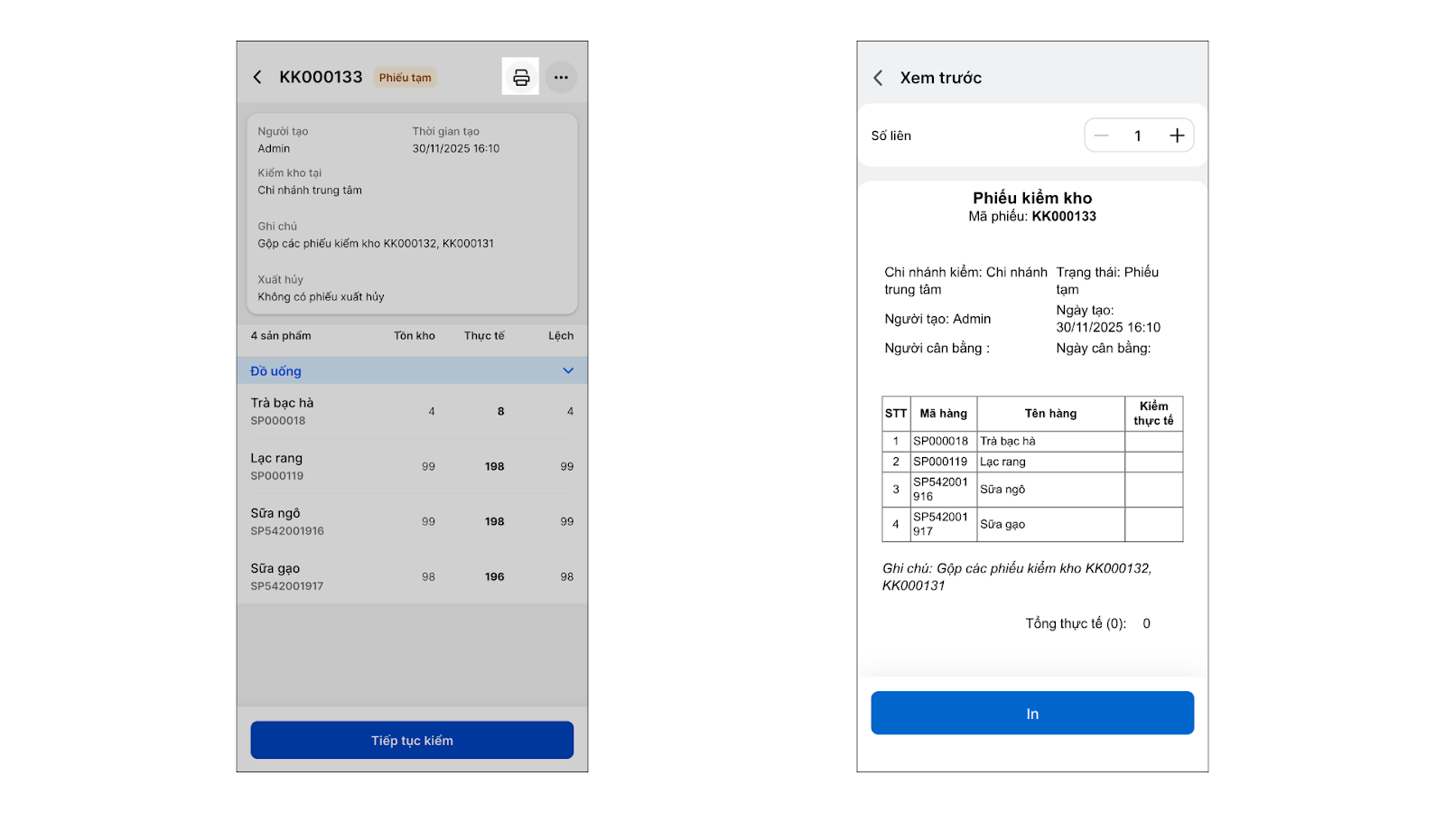The height and width of the screenshot is (813, 1445).
Task: Click the note Gộp các phiếu kiểm kho in details card
Action: pyautogui.click(x=376, y=243)
